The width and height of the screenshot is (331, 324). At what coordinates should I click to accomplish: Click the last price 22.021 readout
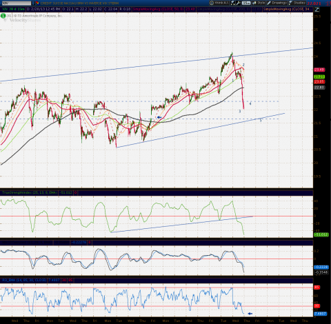(x=314, y=3)
